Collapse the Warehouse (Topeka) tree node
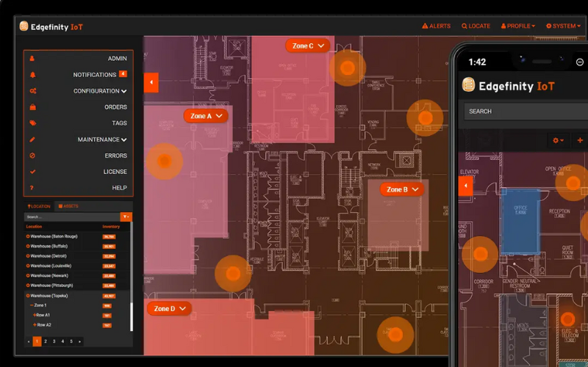588x367 pixels. 28,295
